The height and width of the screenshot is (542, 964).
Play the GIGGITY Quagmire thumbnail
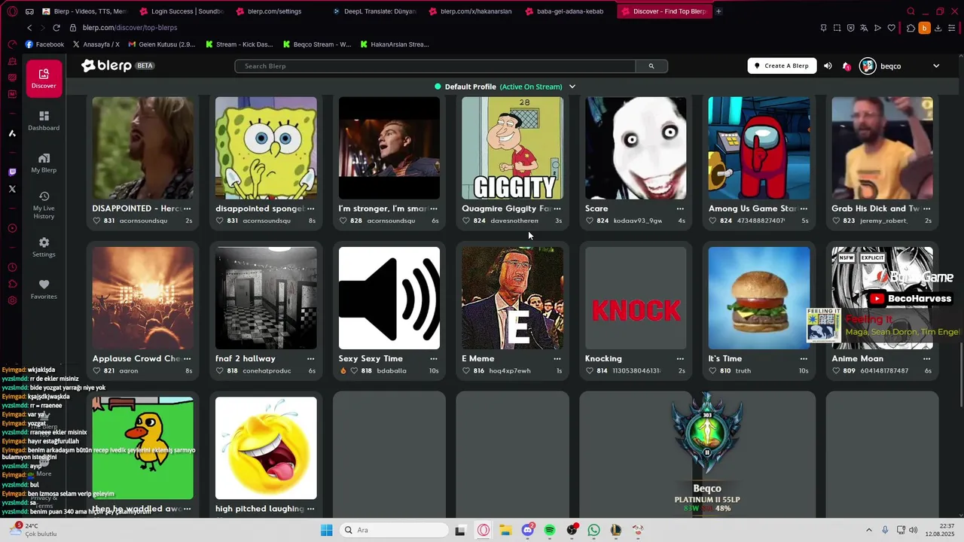click(x=512, y=148)
